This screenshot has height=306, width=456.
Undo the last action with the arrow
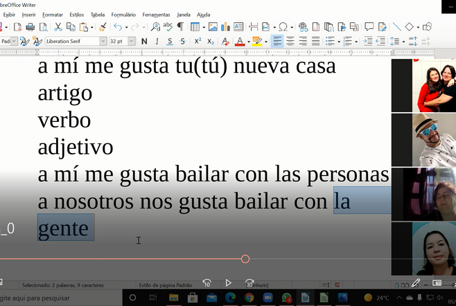pyautogui.click(x=118, y=27)
